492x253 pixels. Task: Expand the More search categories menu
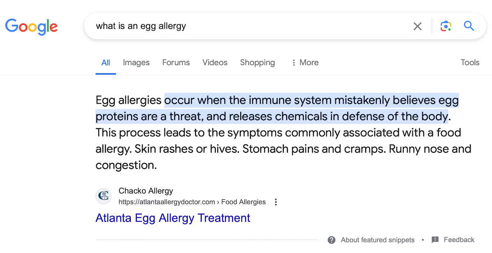(x=305, y=62)
